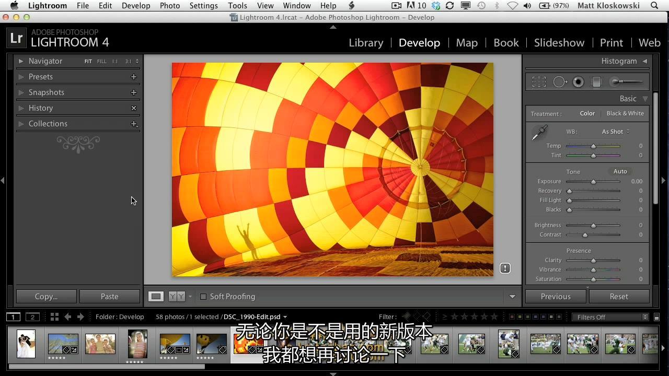Viewport: 669px width, 376px height.
Task: Hide the top module picker panel arrow
Action: click(x=333, y=27)
